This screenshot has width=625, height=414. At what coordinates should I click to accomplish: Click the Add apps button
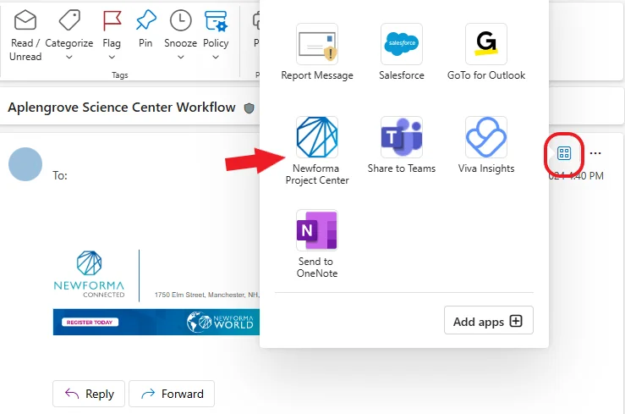[489, 320]
